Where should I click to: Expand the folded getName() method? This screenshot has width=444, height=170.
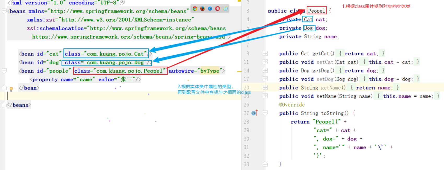[x=265, y=87]
